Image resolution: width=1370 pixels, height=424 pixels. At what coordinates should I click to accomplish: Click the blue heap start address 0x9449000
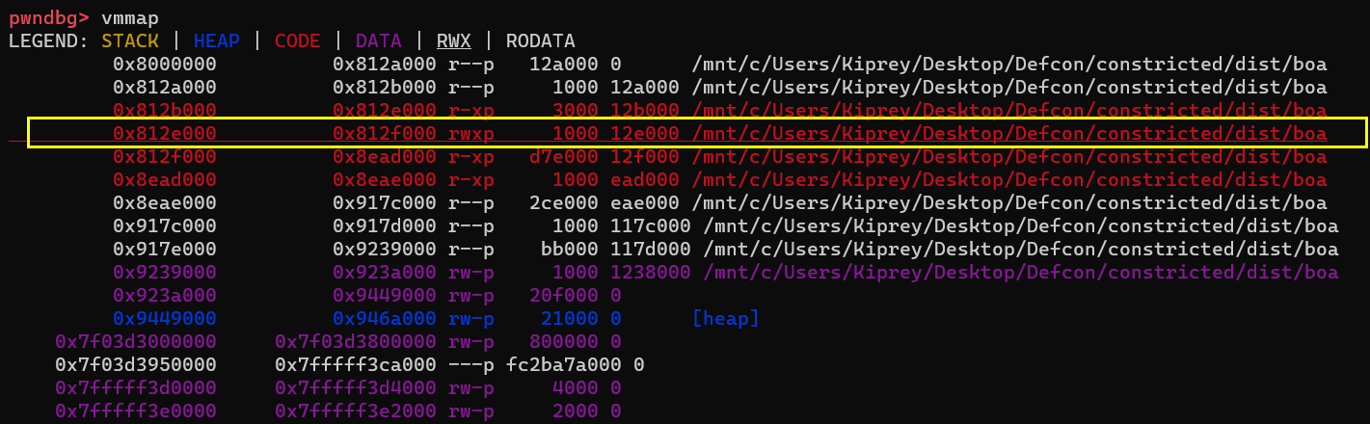tap(164, 318)
